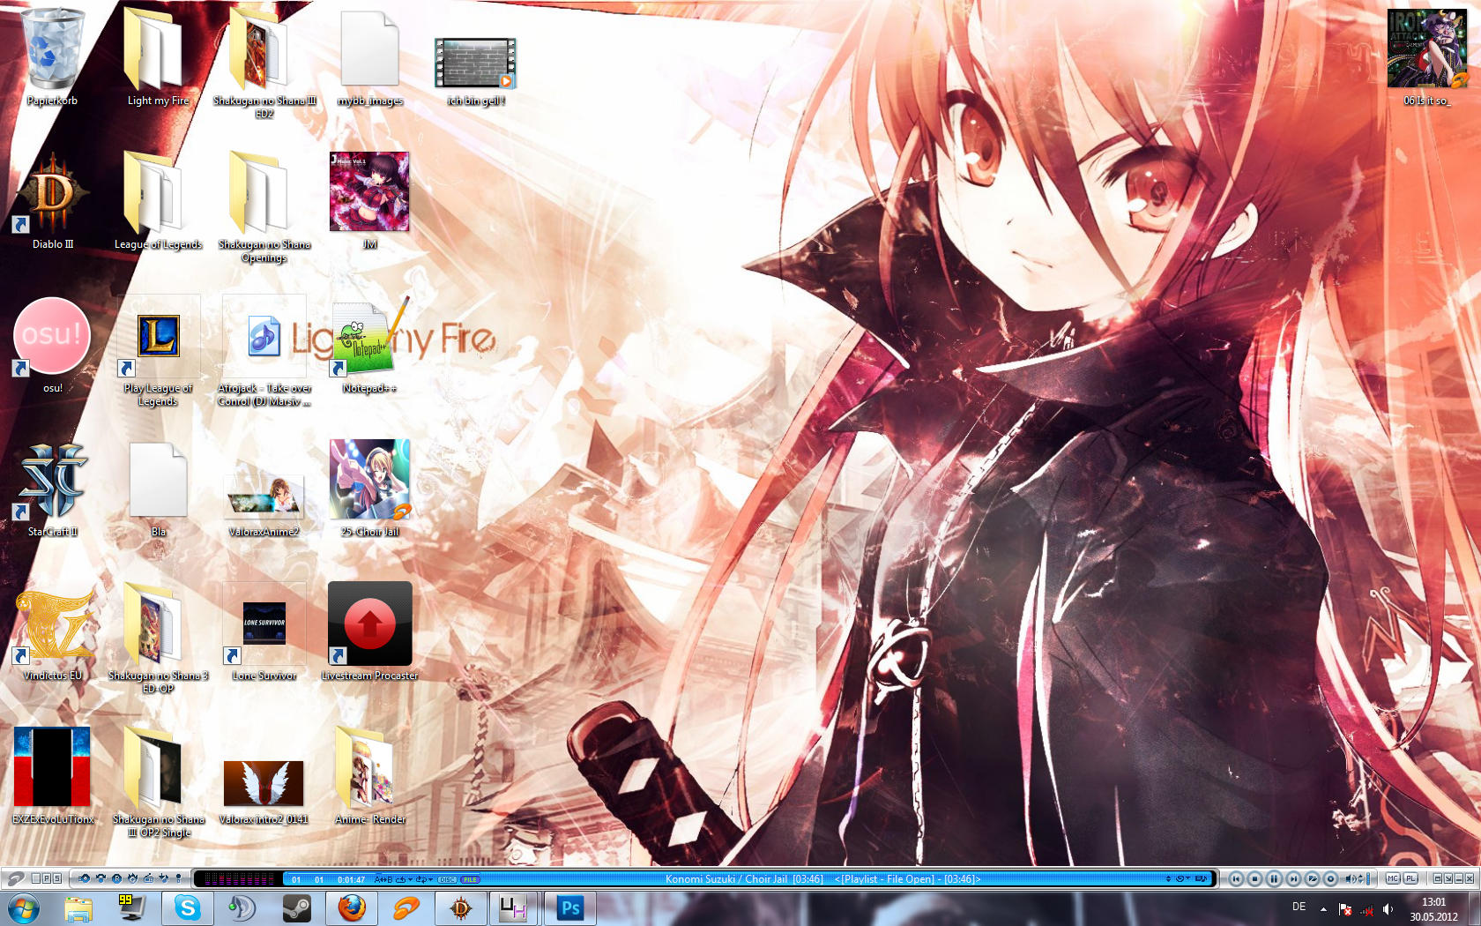Adjust the player volume speaker control

(1351, 878)
